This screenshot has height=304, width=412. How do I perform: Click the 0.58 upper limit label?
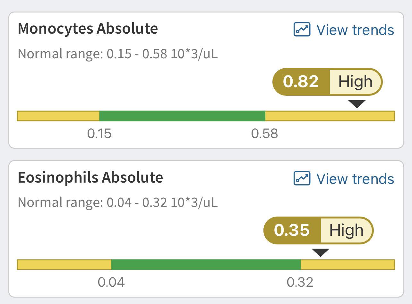[265, 133]
